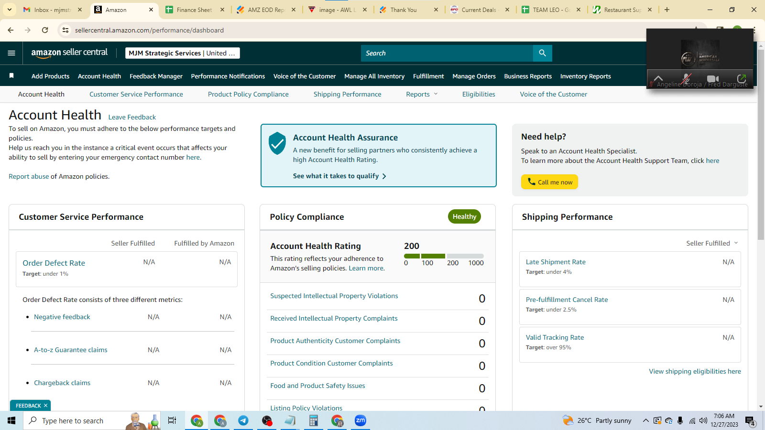
Task: Open the MJM Strategic Services account switcher
Action: 182,53
